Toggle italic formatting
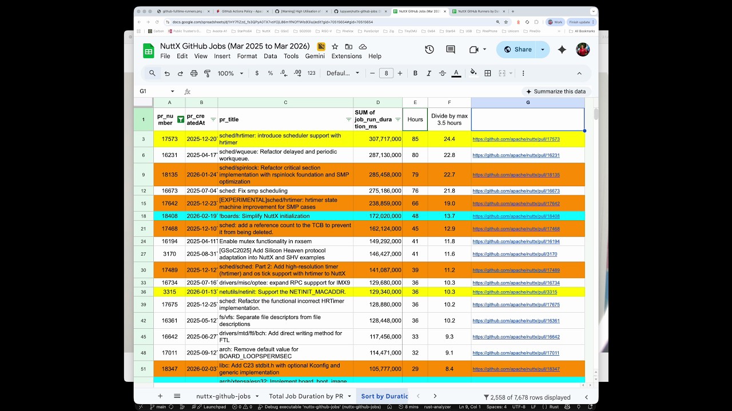 tap(429, 73)
